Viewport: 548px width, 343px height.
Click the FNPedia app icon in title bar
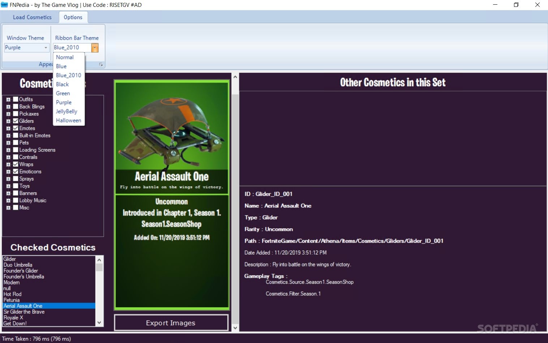click(4, 5)
